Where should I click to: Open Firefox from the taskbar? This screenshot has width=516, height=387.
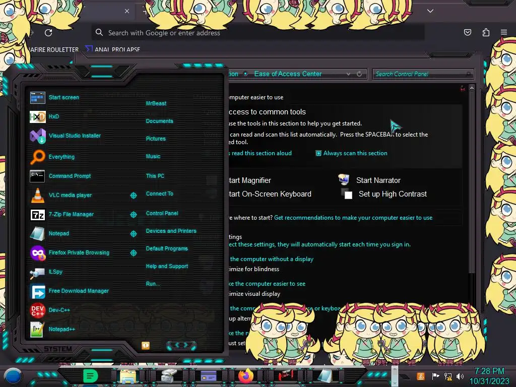tap(246, 375)
